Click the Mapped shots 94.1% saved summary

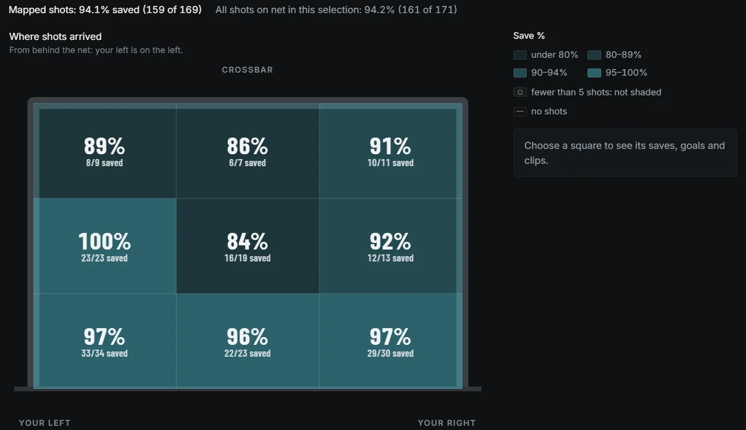pyautogui.click(x=105, y=10)
